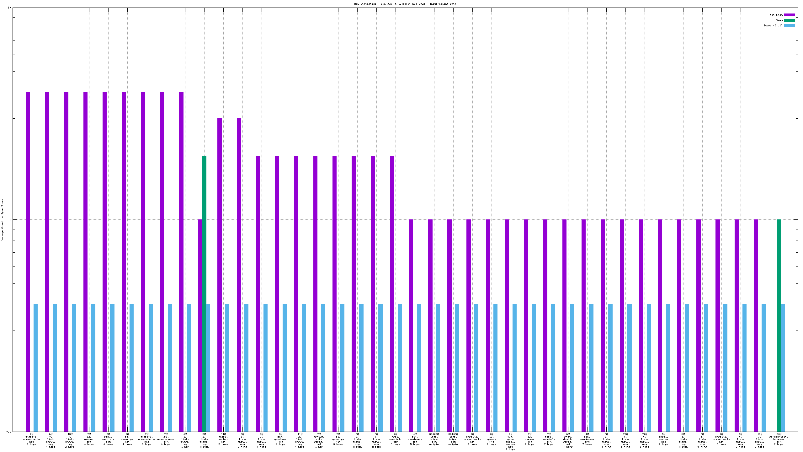
Task: Click the Message Count or Spam Score axis title
Action: [3, 220]
